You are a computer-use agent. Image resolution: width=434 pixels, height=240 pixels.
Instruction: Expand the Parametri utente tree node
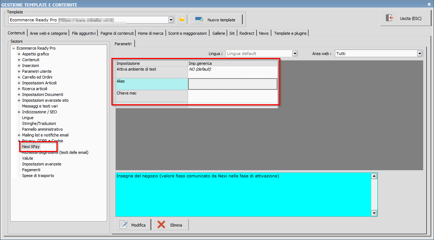19,71
